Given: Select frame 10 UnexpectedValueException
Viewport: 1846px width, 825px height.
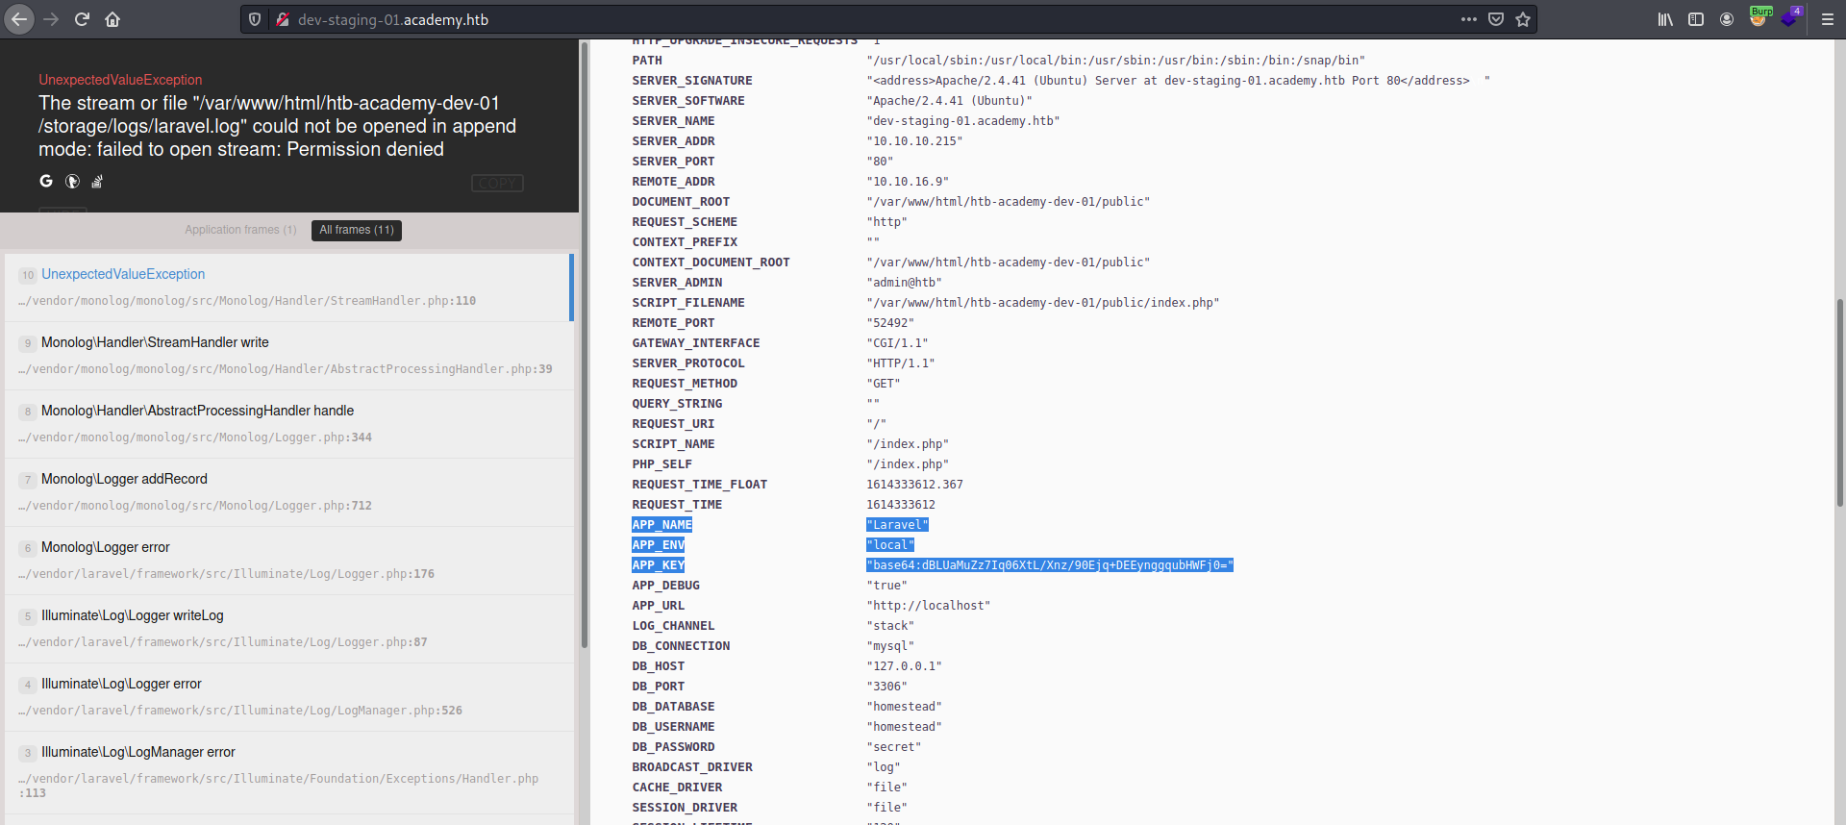Looking at the screenshot, I should pos(288,287).
